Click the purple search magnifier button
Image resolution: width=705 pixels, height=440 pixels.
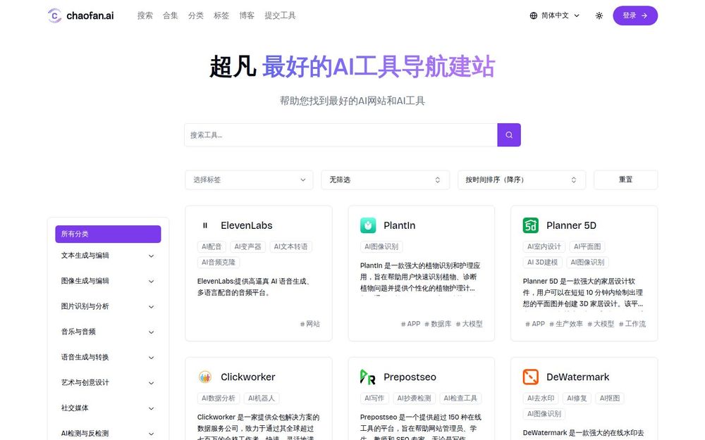(509, 134)
